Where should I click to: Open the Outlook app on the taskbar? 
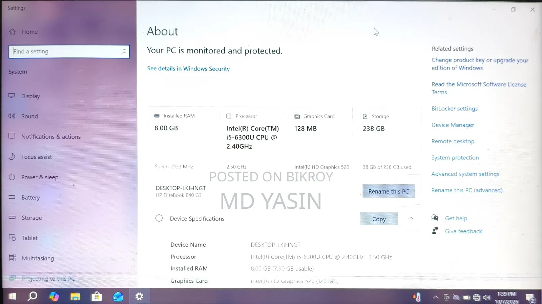click(x=118, y=297)
